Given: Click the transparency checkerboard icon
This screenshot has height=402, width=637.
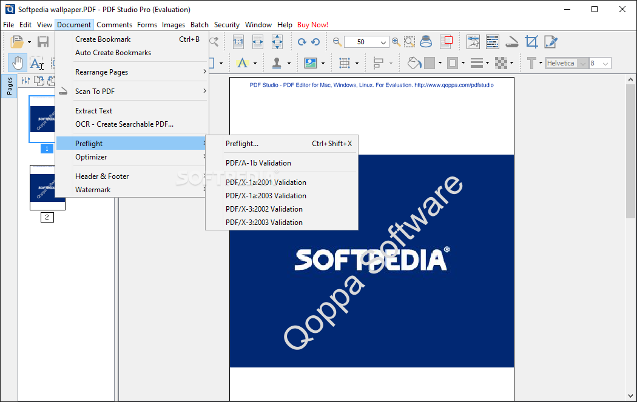Looking at the screenshot, I should [x=501, y=63].
